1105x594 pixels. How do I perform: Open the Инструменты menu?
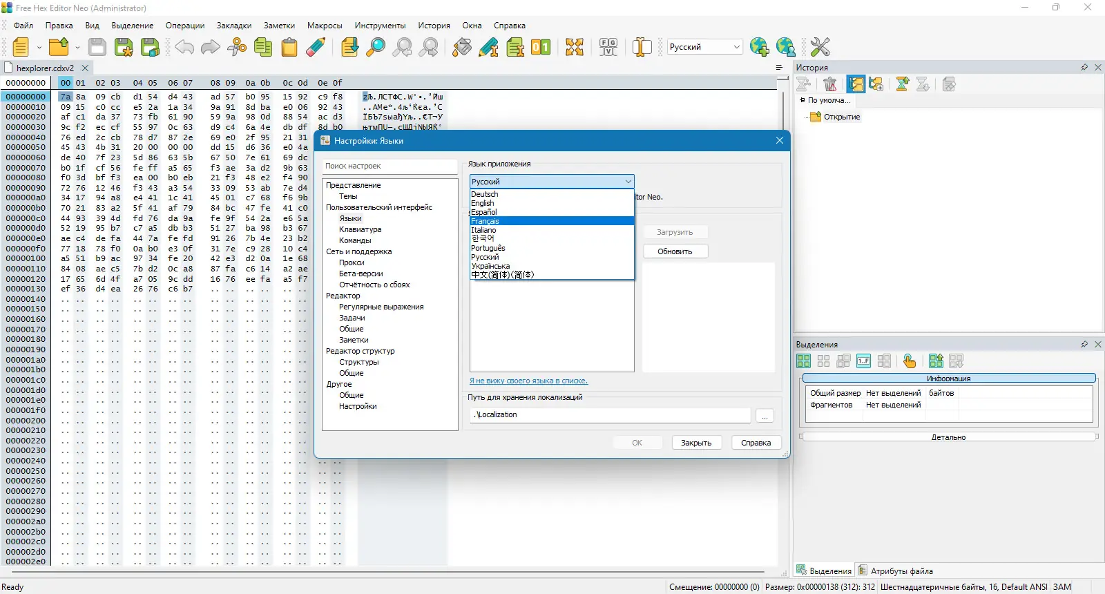click(x=381, y=26)
